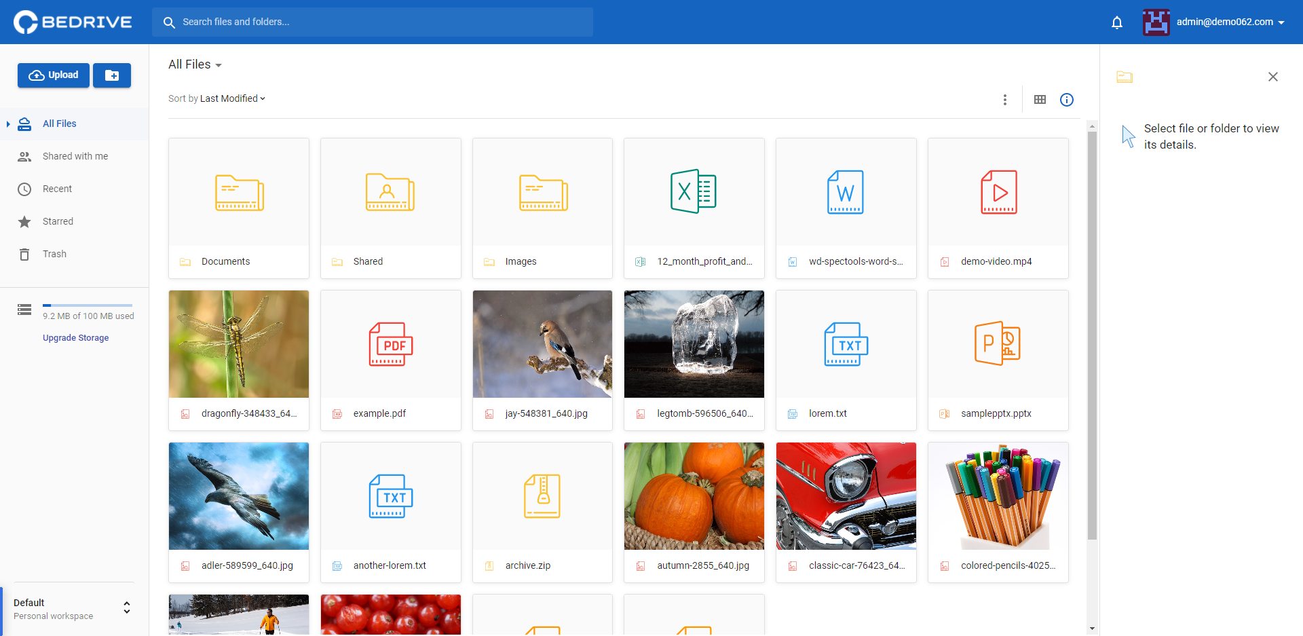1303x636 pixels.
Task: Select the lorem.txt text file icon
Action: tap(846, 344)
